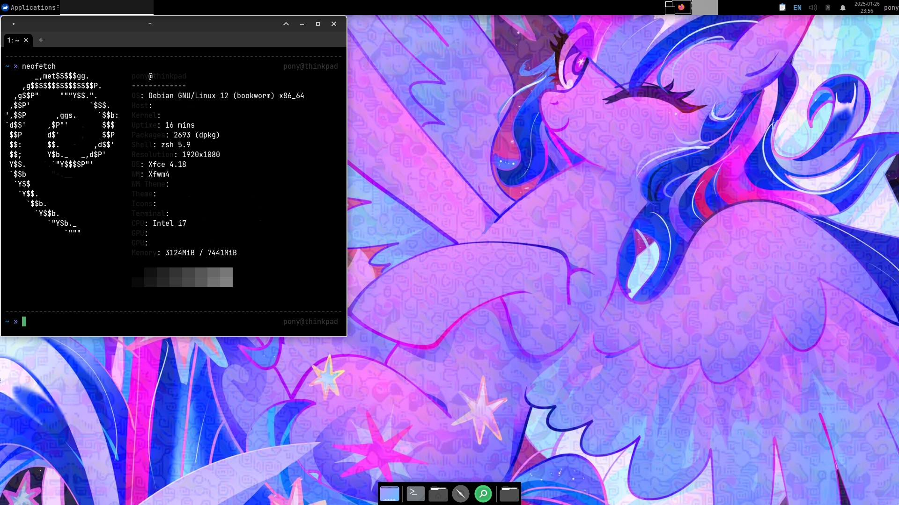Viewport: 899px width, 505px height.
Task: Add a new terminal tab with plus
Action: [41, 40]
